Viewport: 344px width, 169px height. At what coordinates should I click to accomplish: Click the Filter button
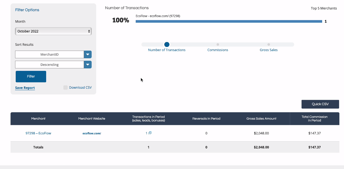click(31, 76)
